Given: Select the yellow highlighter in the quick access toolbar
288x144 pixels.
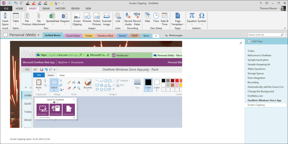Looking at the screenshot, I should pyautogui.click(x=51, y=3).
